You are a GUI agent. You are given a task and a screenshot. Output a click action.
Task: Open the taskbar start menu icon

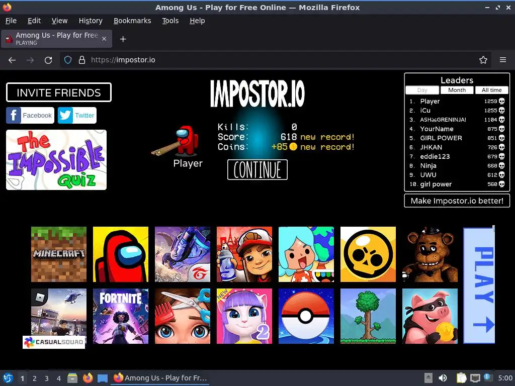click(8, 378)
